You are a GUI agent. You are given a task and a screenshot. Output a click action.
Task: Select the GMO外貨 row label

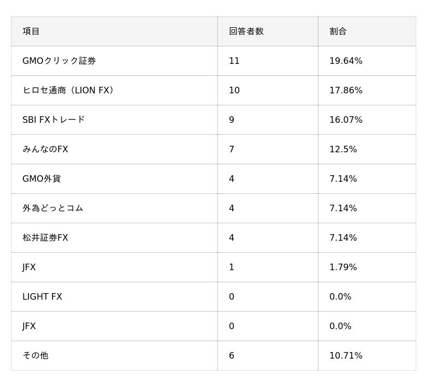(x=42, y=178)
